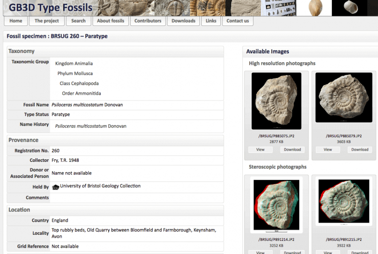Go to the Search tab

pos(78,21)
